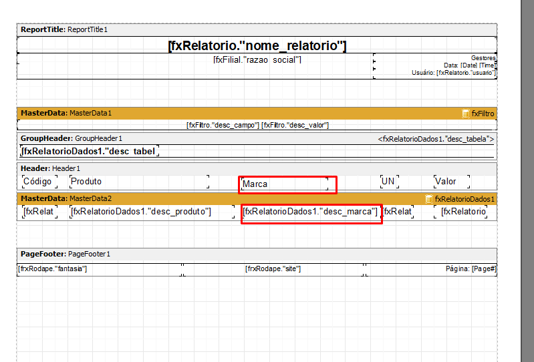
Task: Click the fxRelatorioDados1 dataset icon on MasterData2
Action: click(429, 199)
